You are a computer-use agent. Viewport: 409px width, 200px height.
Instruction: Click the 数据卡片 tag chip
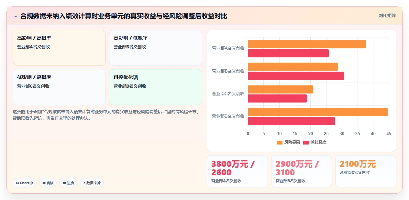(x=92, y=183)
